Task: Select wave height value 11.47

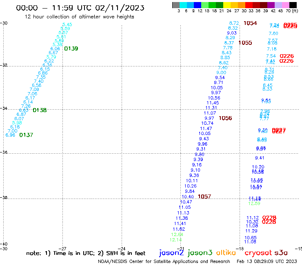Action: click(206, 128)
